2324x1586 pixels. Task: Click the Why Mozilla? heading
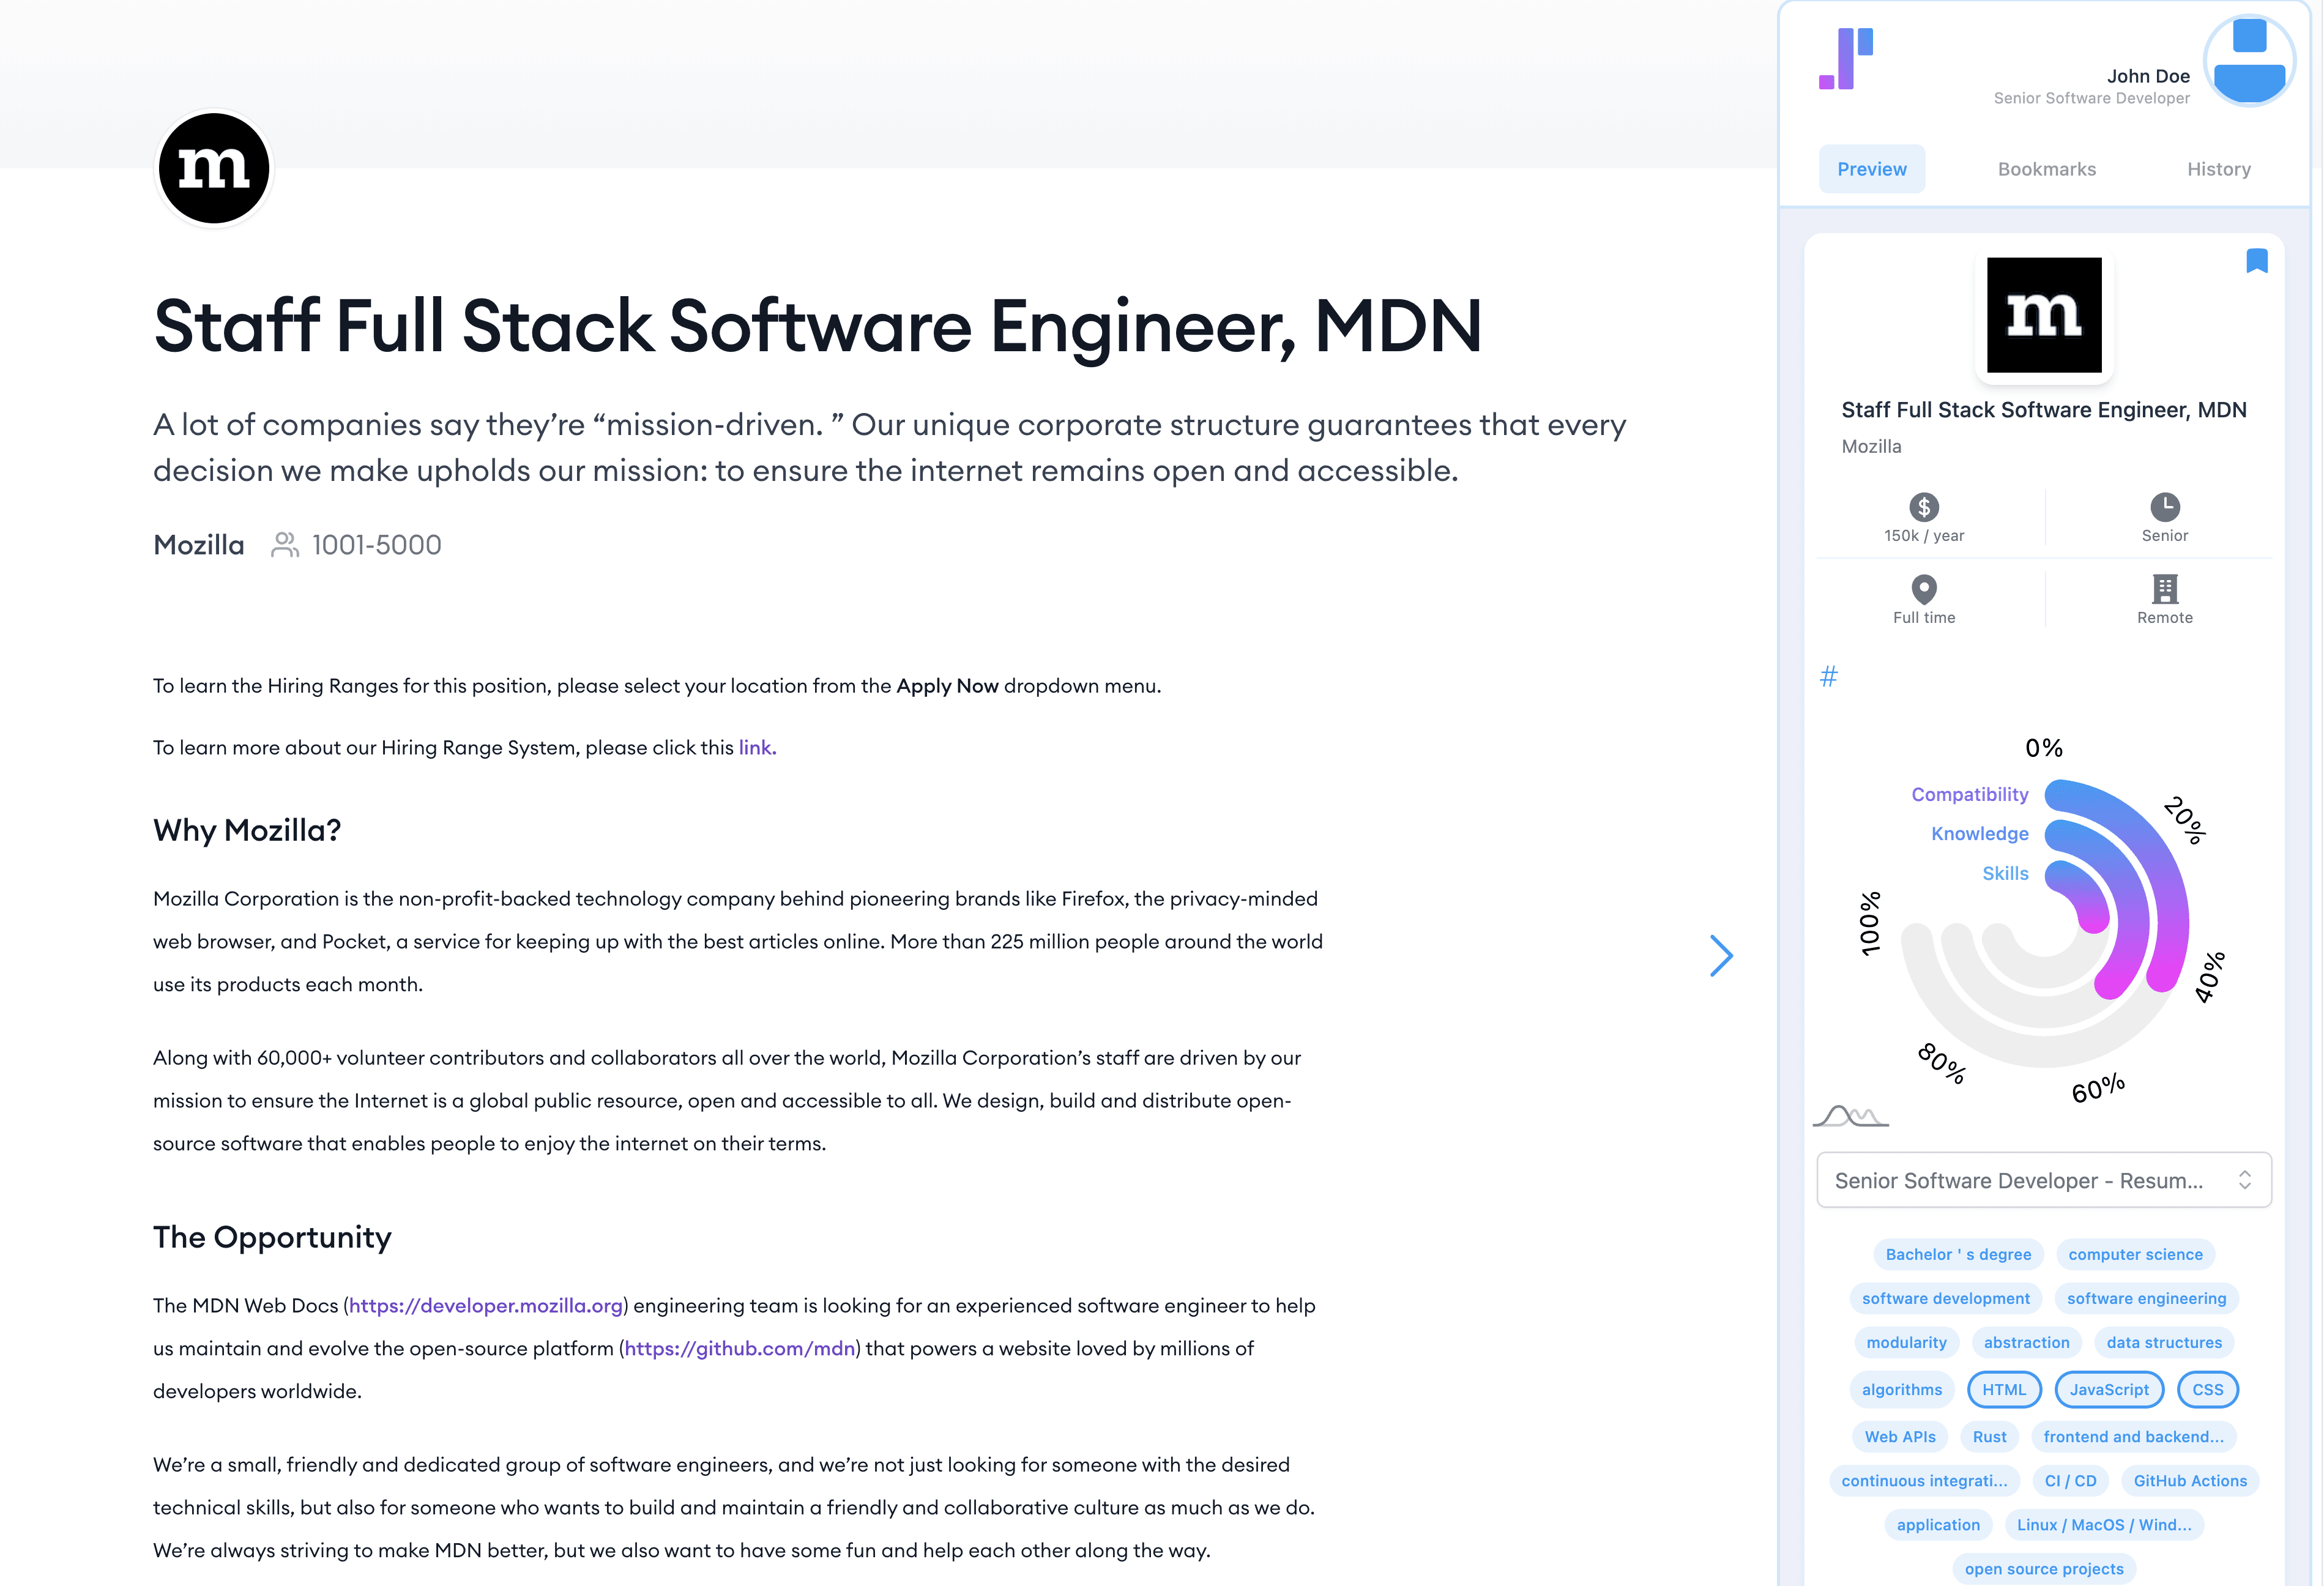pos(247,830)
